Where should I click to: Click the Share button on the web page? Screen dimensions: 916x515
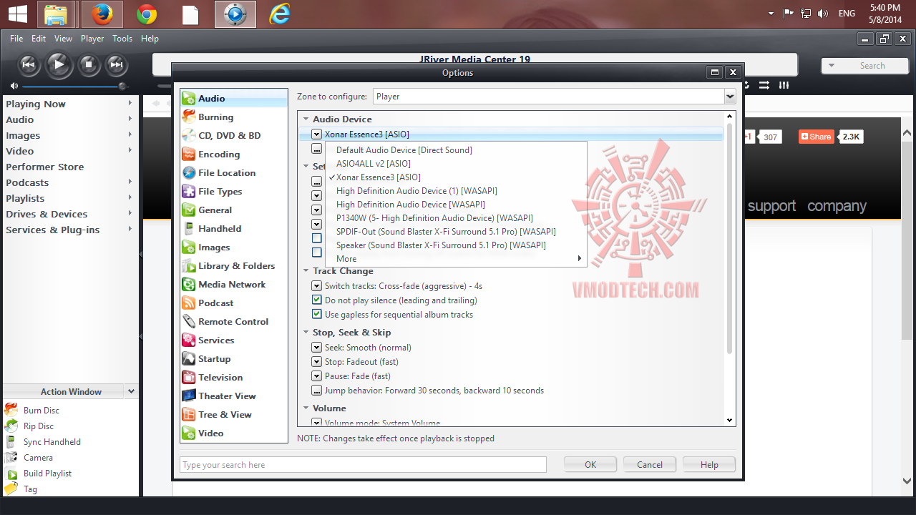tap(817, 137)
